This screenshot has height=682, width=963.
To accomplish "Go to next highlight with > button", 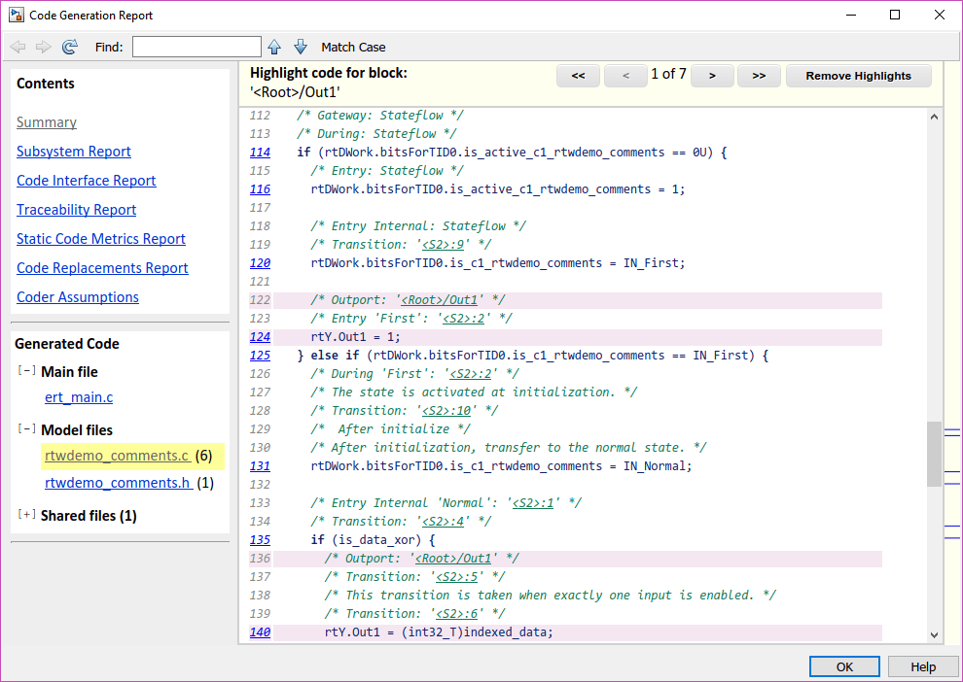I will click(x=712, y=76).
